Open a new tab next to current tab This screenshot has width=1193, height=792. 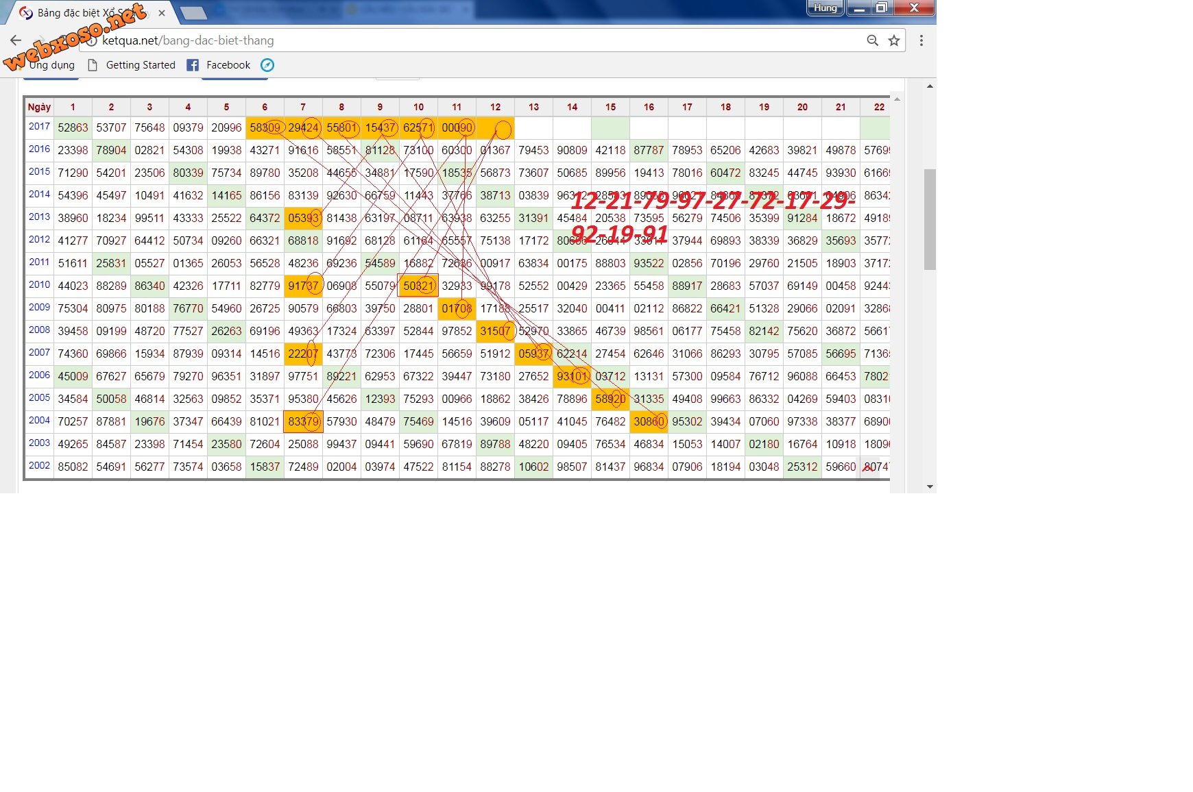[x=193, y=13]
